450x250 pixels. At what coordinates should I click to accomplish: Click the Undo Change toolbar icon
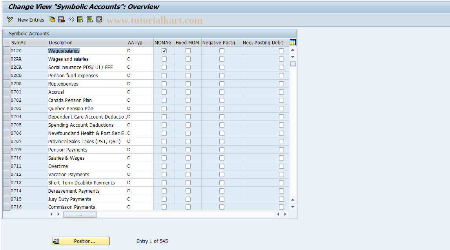[71, 20]
